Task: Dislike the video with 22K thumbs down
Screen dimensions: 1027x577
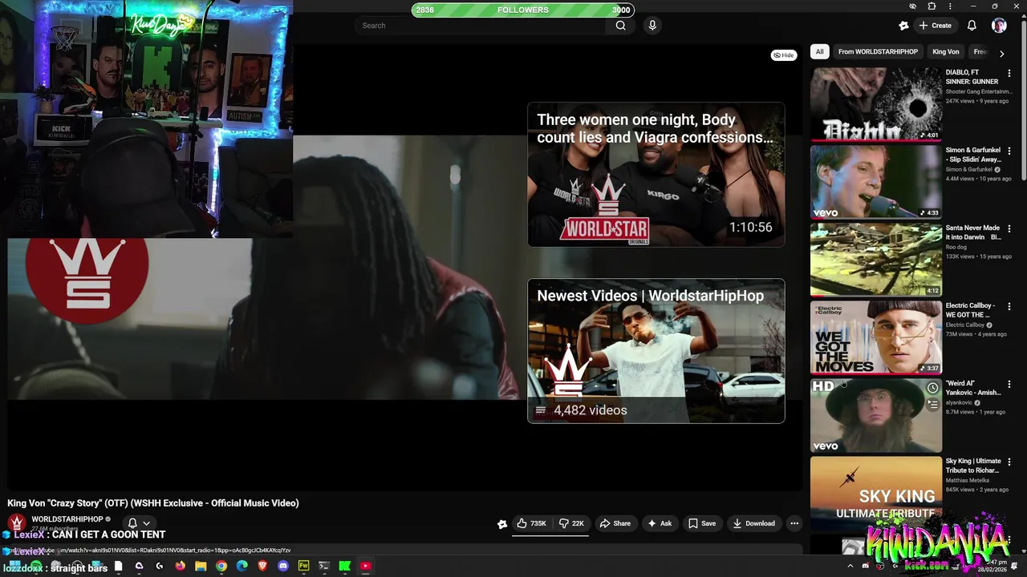Action: pos(572,523)
